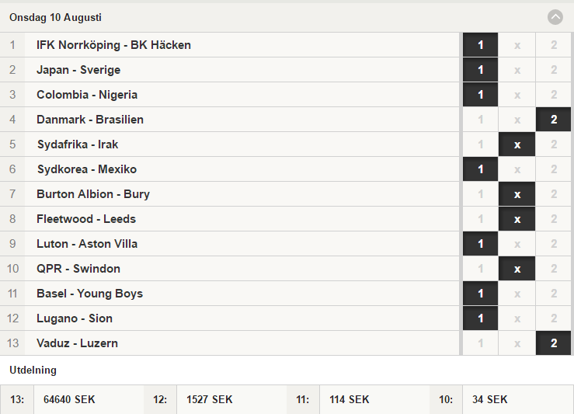The image size is (574, 414).
Task: Select 2 for Sydkorea - Mexiko
Action: pos(554,169)
